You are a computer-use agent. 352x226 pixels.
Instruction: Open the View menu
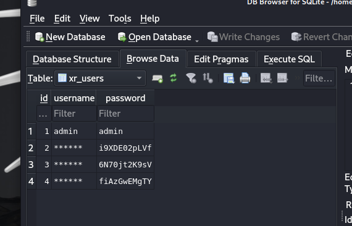click(x=90, y=19)
